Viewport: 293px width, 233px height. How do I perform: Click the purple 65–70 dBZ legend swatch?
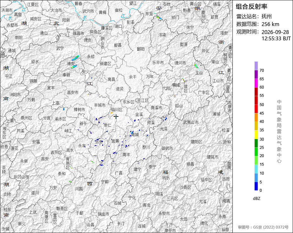click(256, 74)
